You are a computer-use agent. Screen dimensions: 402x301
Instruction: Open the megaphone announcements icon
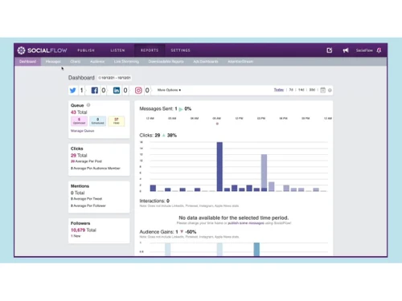point(346,51)
